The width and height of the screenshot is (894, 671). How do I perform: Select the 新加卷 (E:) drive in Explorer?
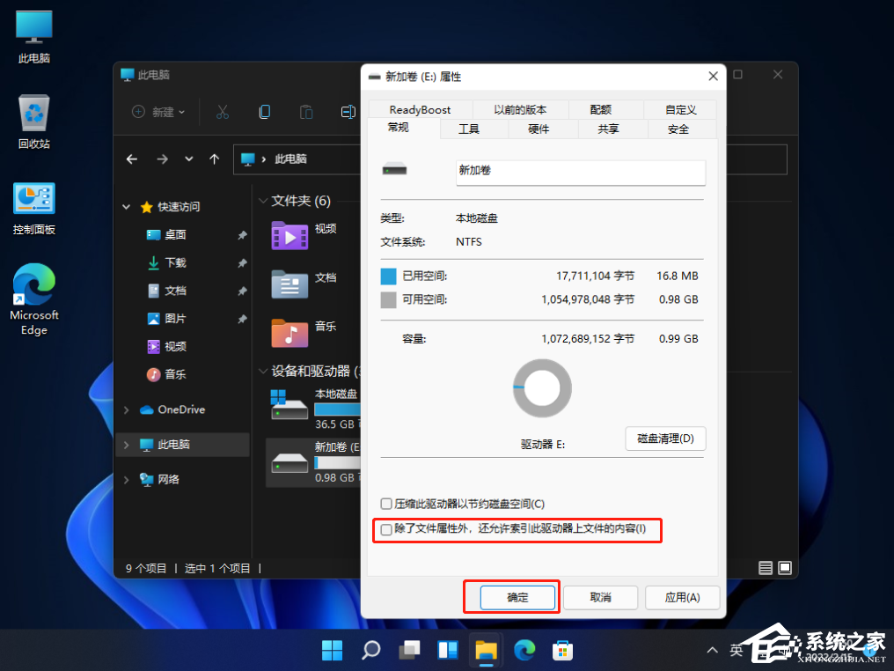coord(313,462)
